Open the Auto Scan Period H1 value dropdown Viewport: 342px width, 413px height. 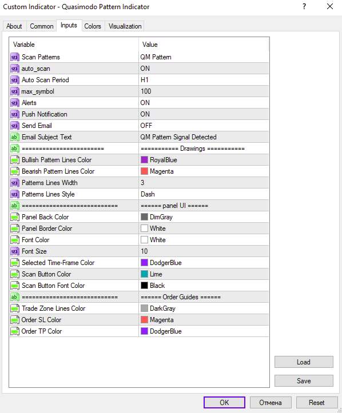pos(204,80)
